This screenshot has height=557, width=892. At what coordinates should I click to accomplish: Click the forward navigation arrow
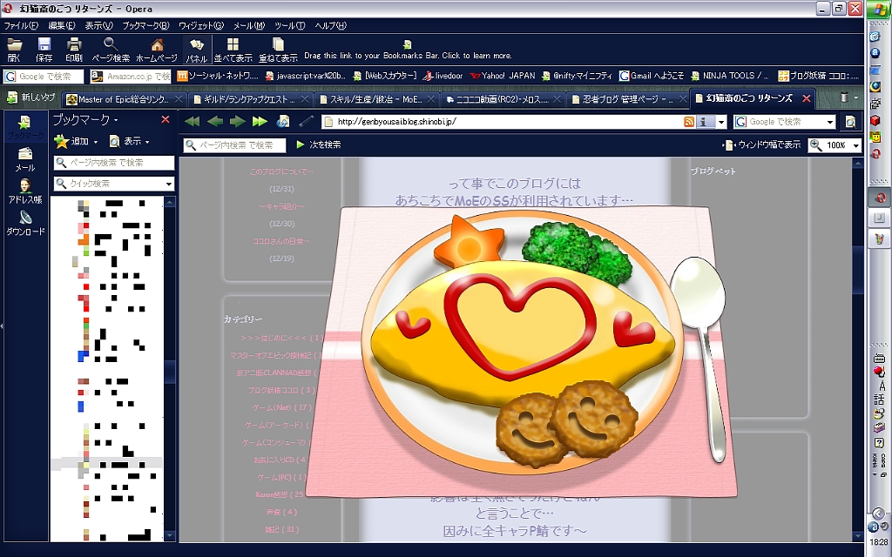point(237,121)
